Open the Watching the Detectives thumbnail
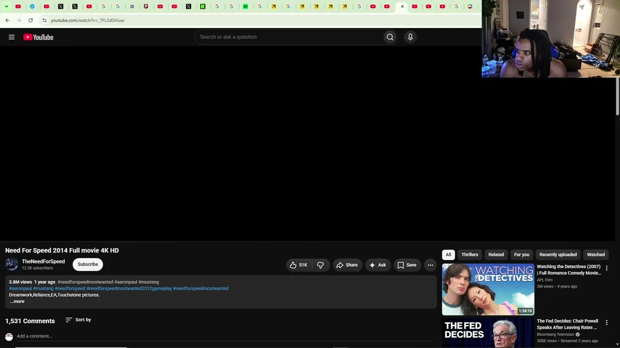Image resolution: width=620 pixels, height=348 pixels. (488, 289)
